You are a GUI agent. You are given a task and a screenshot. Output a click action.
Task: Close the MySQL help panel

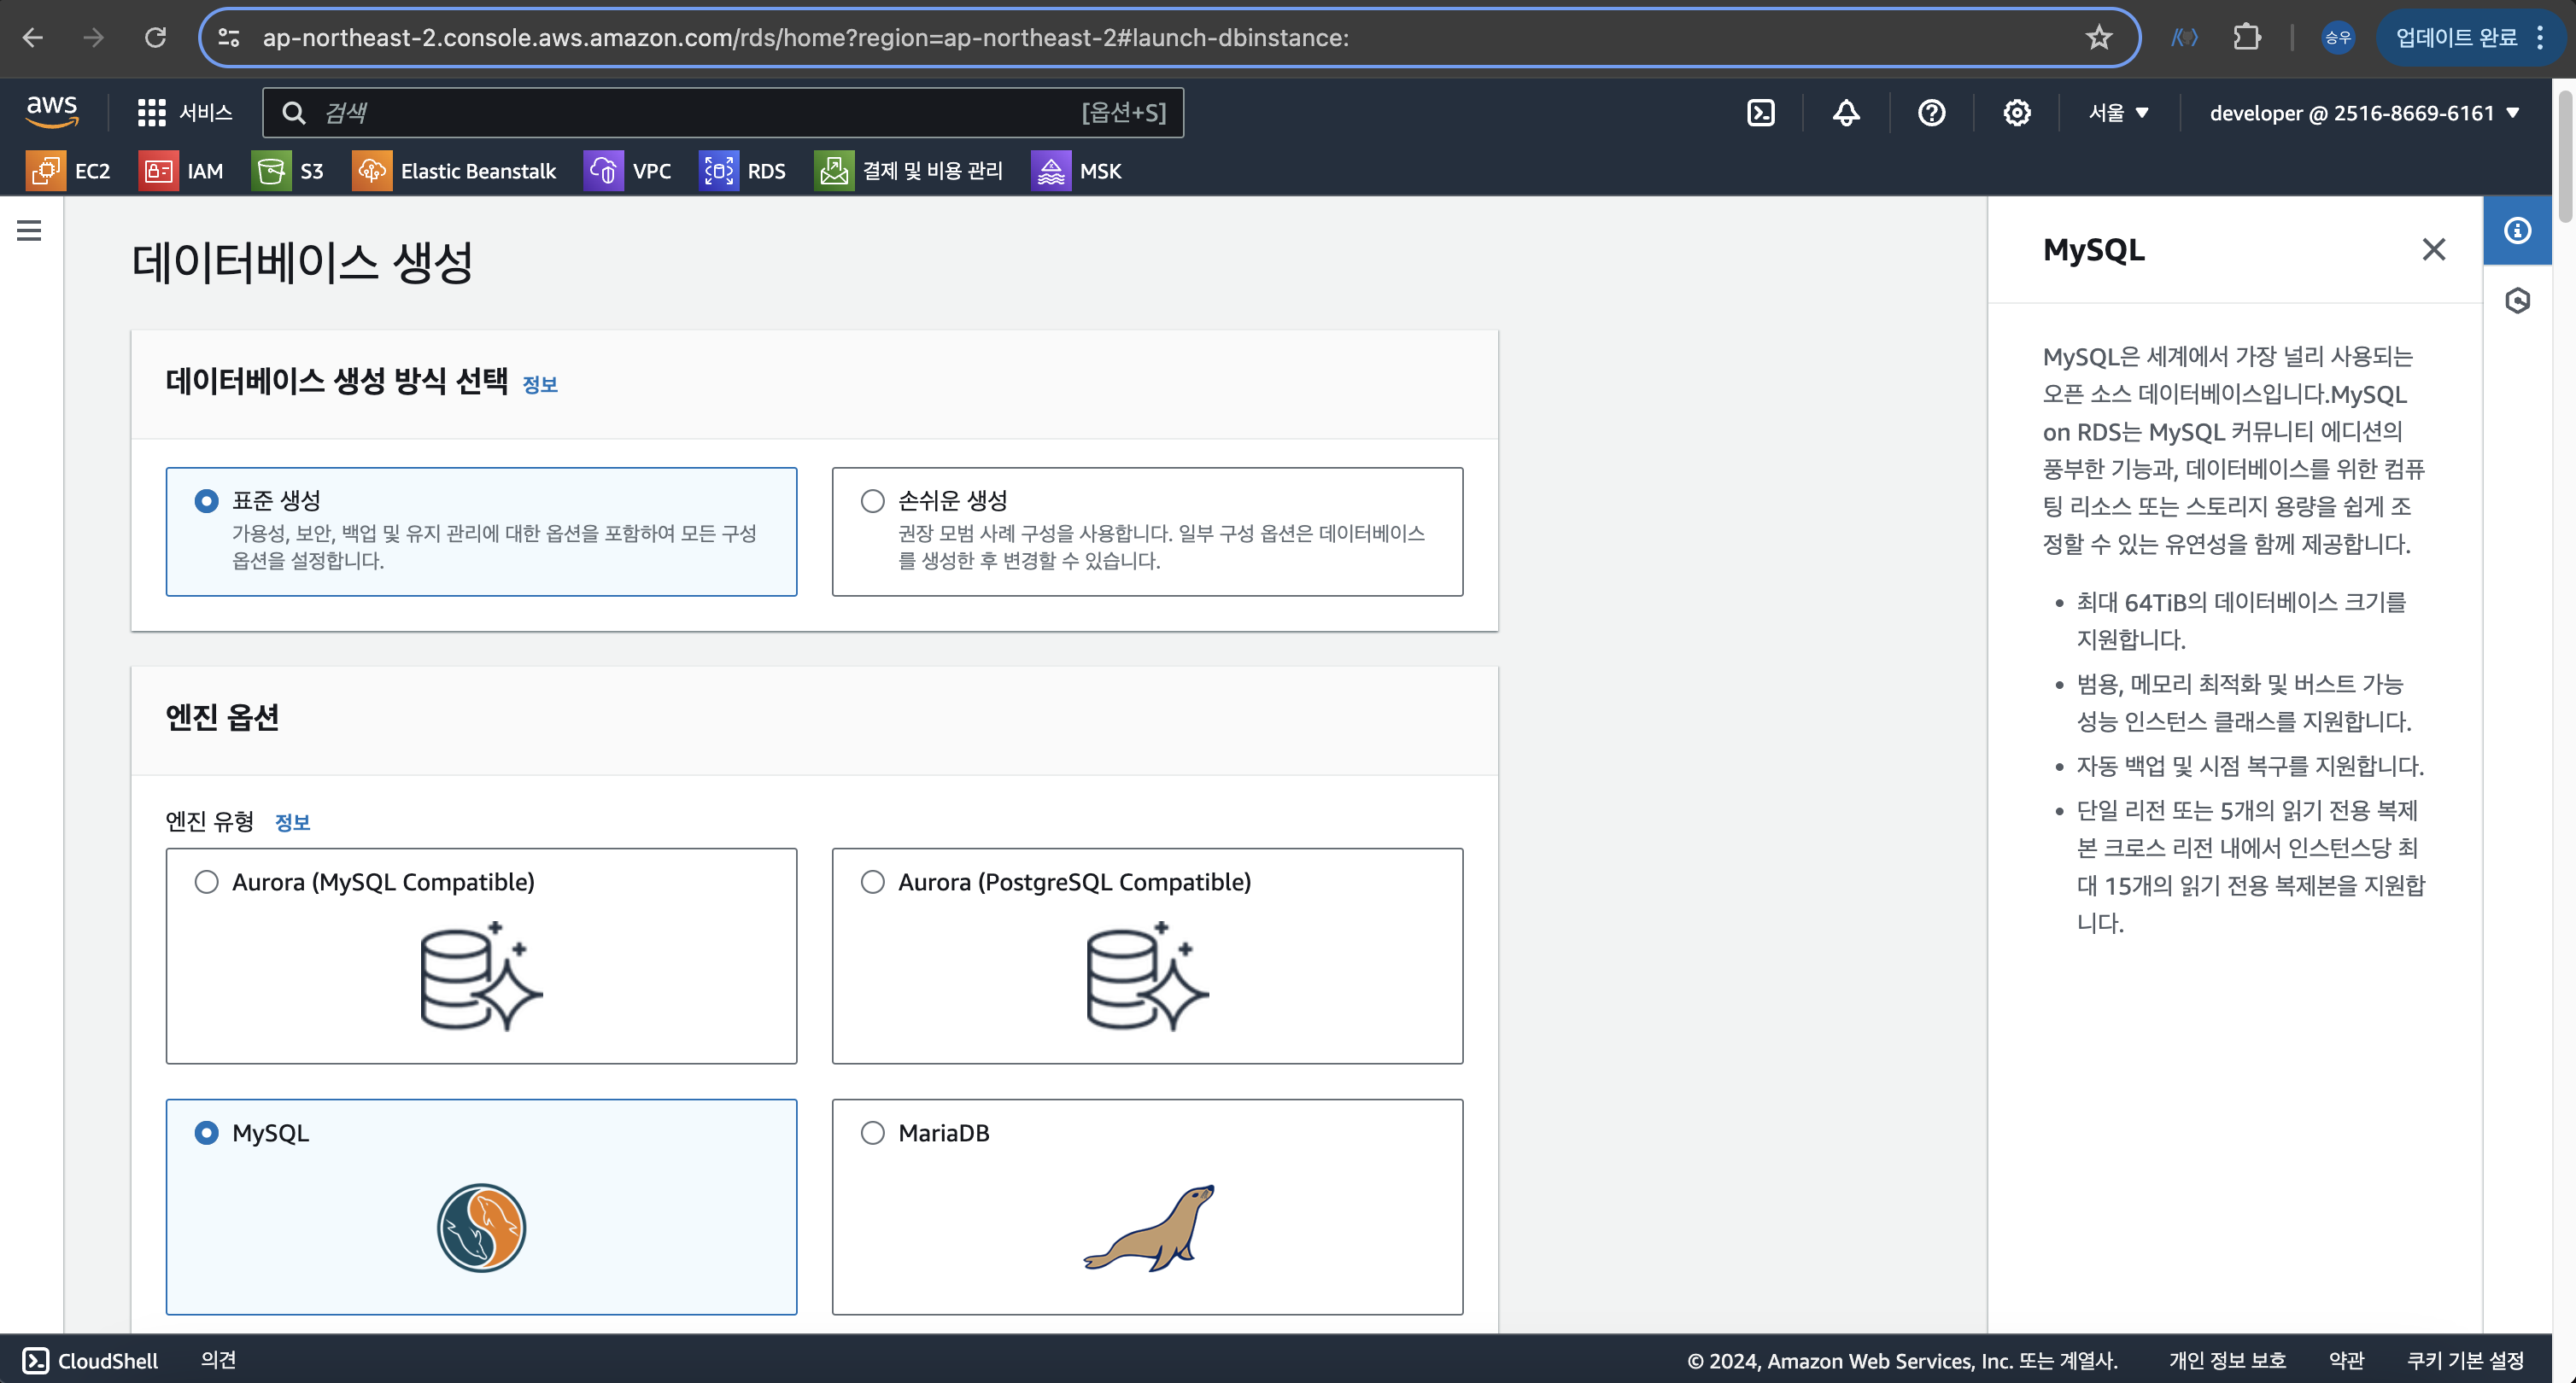2433,250
